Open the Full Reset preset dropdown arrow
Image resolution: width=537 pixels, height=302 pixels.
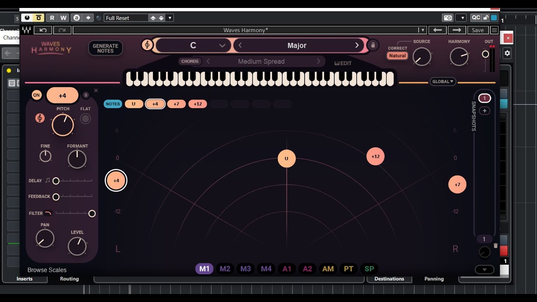click(169, 18)
